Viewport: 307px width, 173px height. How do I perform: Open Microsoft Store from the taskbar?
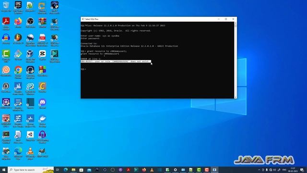tap(81, 170)
